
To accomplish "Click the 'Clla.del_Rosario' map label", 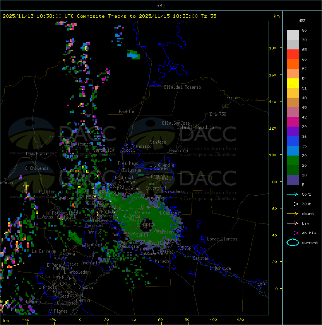I will pos(182,87).
